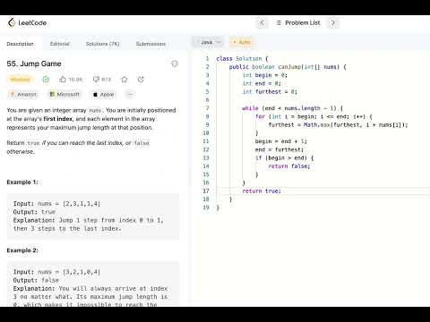Viewport: 430px width, 322px height.
Task: Switch to the Editorial tab
Action: (60, 44)
